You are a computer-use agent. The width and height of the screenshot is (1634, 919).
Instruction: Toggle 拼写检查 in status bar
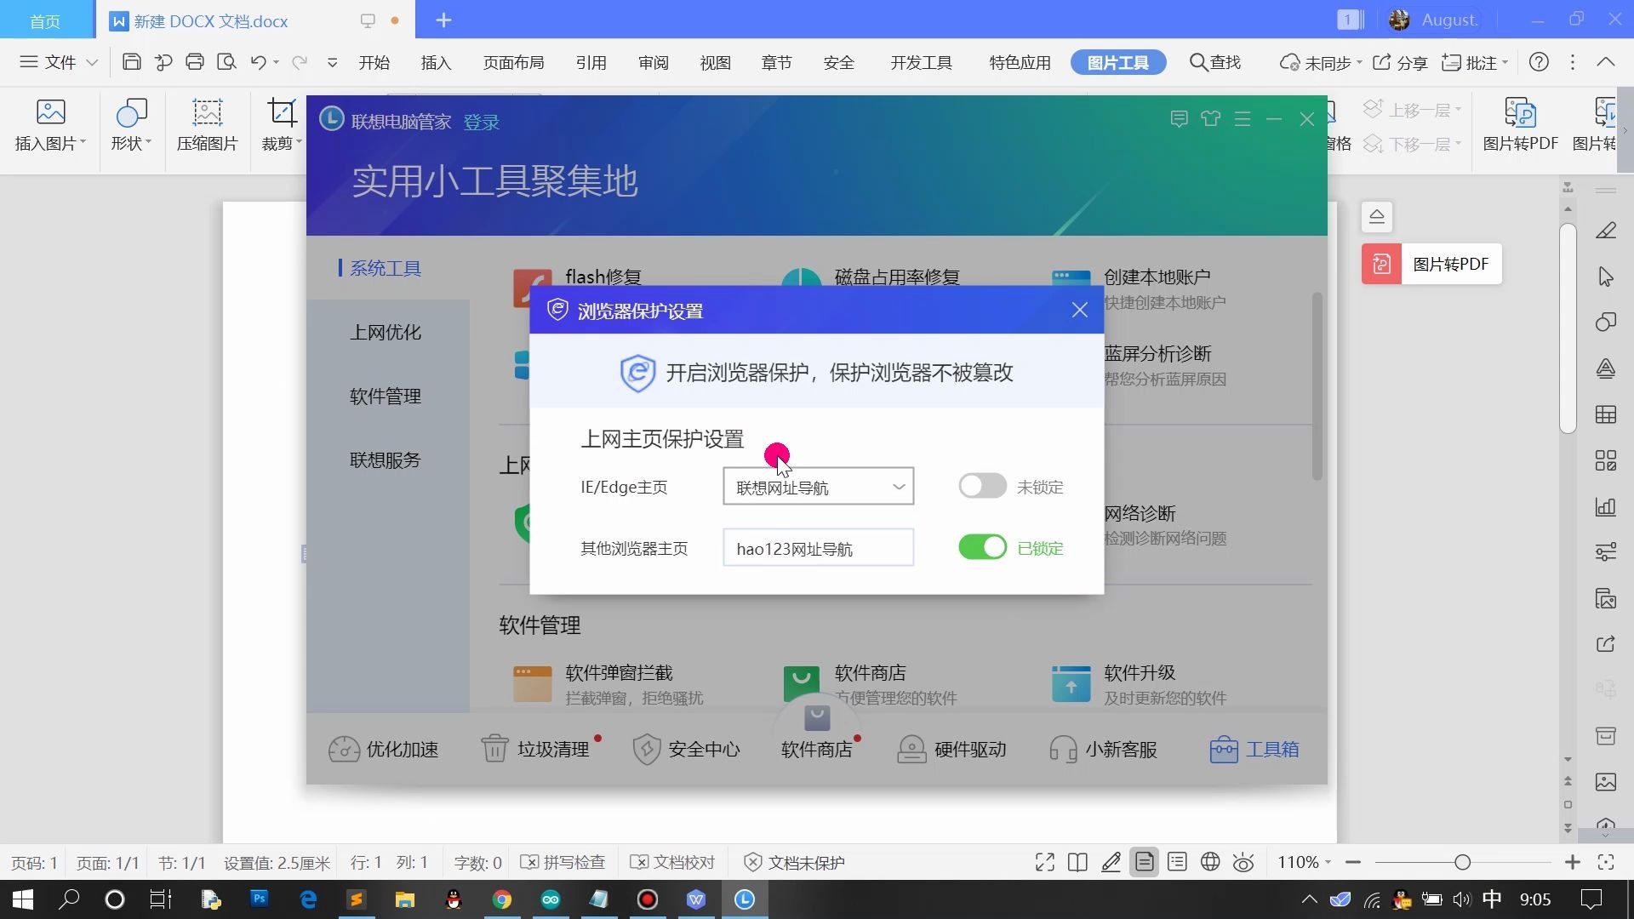point(563,862)
